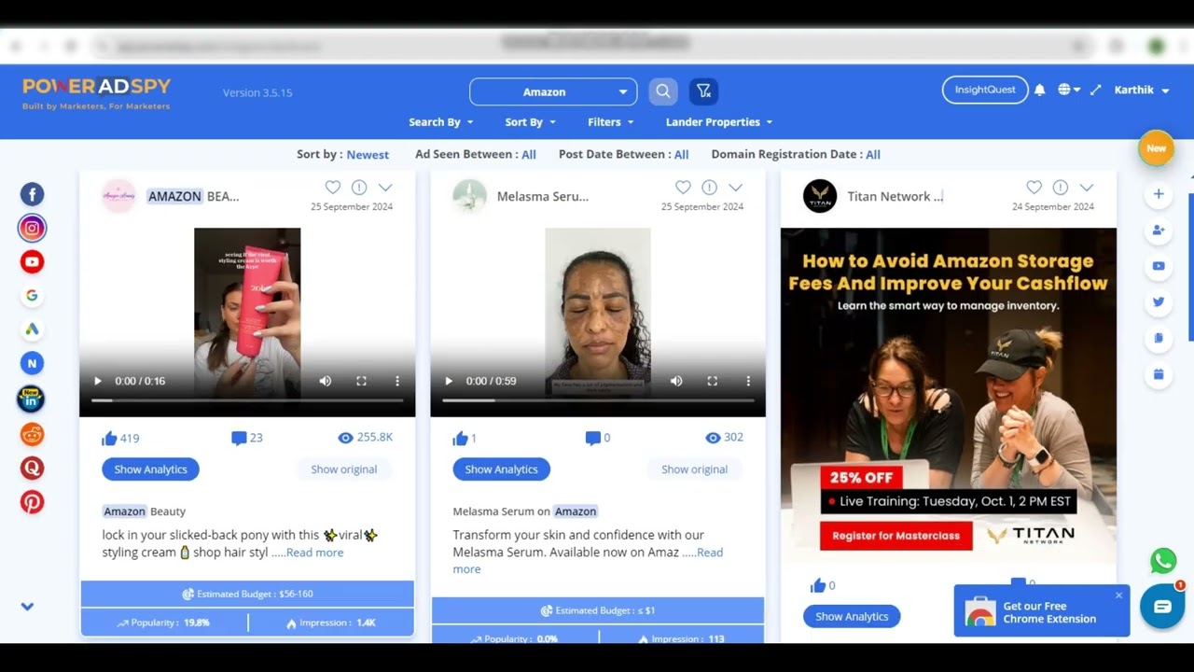Screen dimensions: 1194x672
Task: Show original of Melasma Serum ad
Action: (694, 469)
